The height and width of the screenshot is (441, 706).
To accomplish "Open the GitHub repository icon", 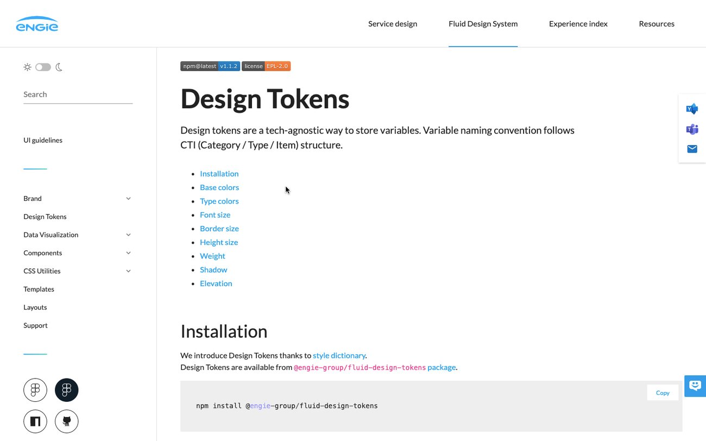I will tap(66, 421).
